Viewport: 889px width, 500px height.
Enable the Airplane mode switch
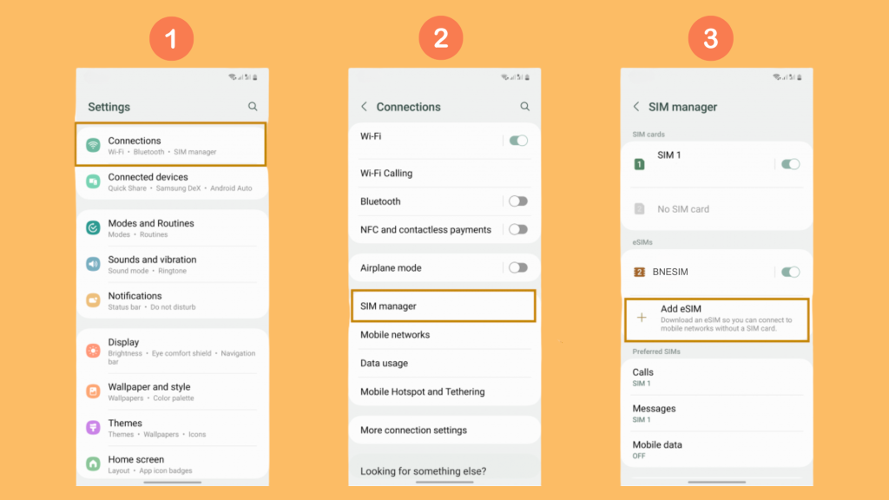point(517,267)
